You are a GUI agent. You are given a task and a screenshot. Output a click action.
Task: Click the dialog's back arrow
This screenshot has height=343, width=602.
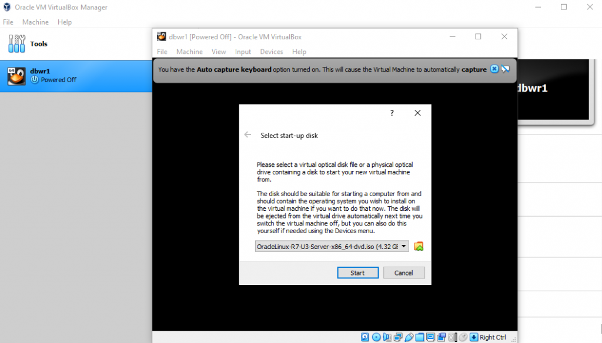coord(248,135)
